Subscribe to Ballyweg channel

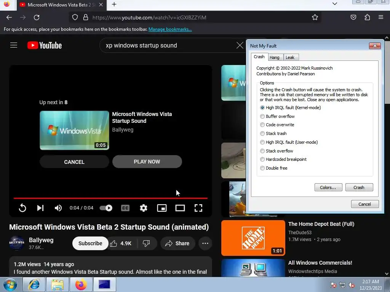coord(90,243)
